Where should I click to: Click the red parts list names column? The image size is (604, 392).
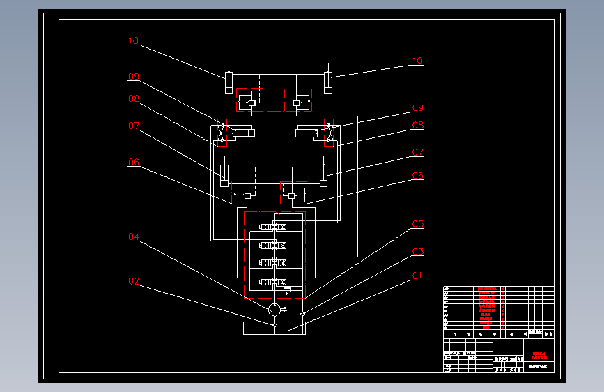(487, 308)
